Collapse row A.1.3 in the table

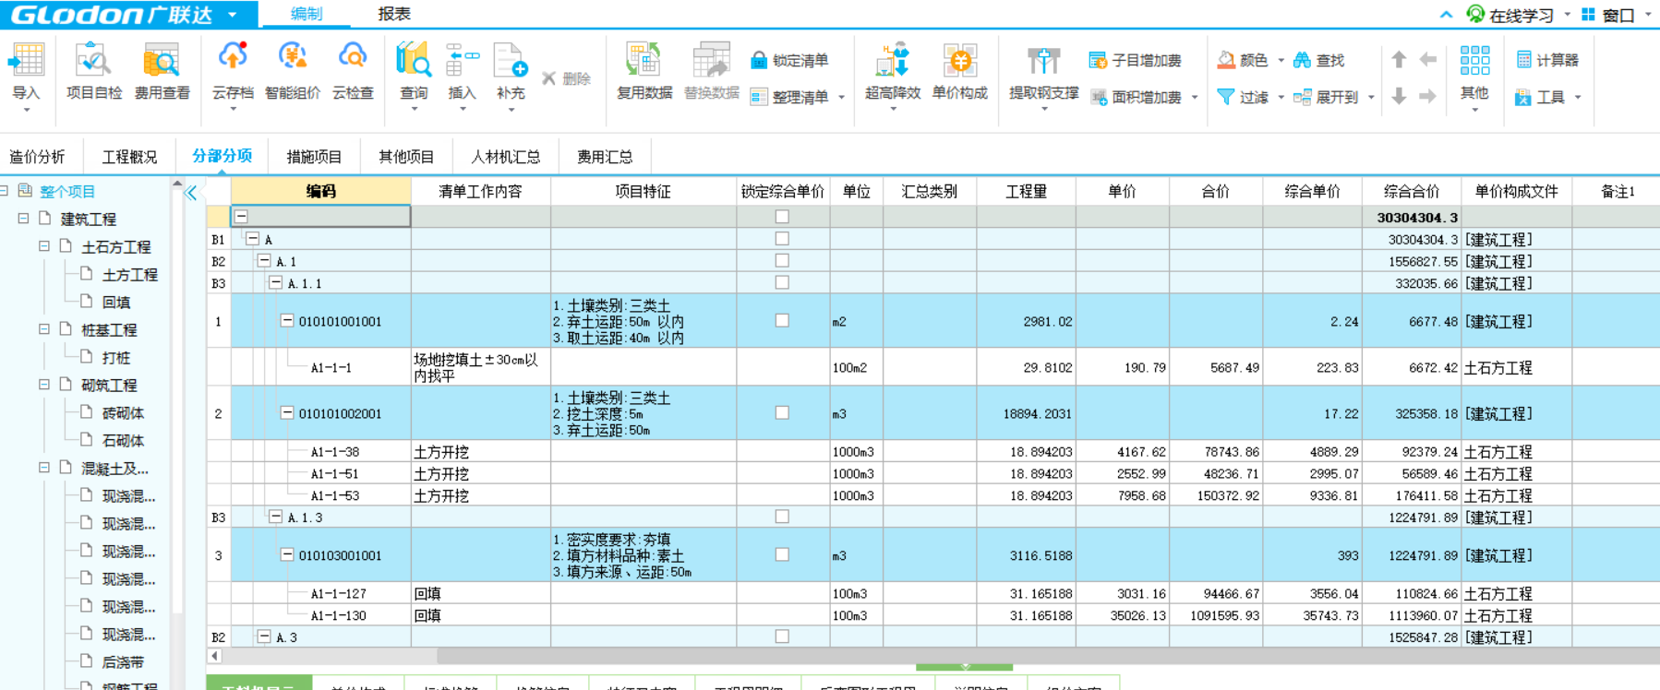point(275,517)
